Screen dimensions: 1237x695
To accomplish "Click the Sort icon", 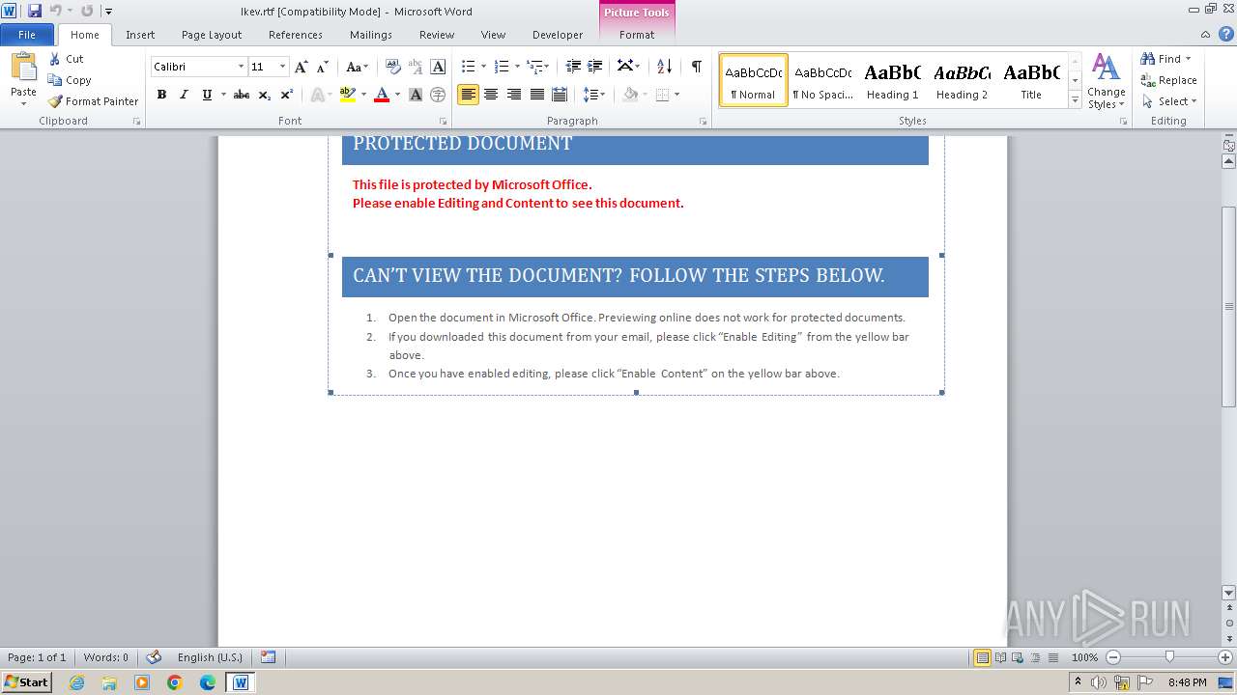I will [x=664, y=67].
